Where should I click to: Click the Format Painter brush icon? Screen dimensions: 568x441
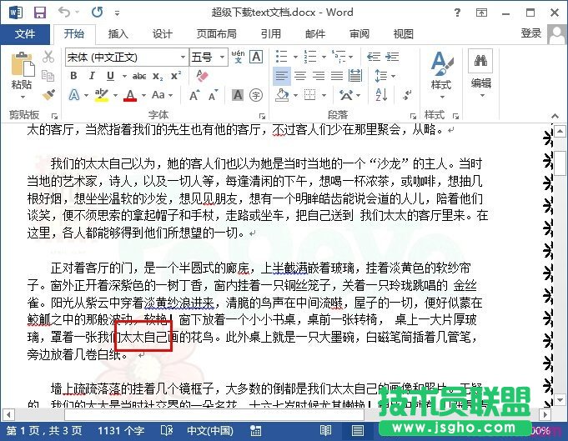coord(48,95)
